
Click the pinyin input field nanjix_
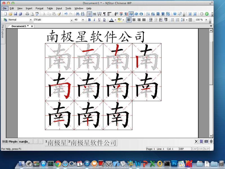[26, 142]
